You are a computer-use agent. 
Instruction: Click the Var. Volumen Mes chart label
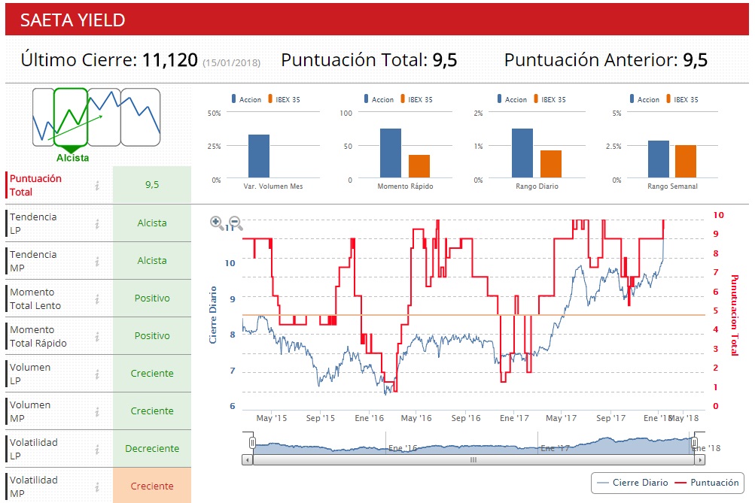[x=273, y=186]
